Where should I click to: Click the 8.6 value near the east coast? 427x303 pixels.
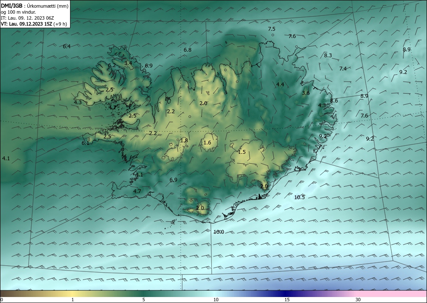334,101
